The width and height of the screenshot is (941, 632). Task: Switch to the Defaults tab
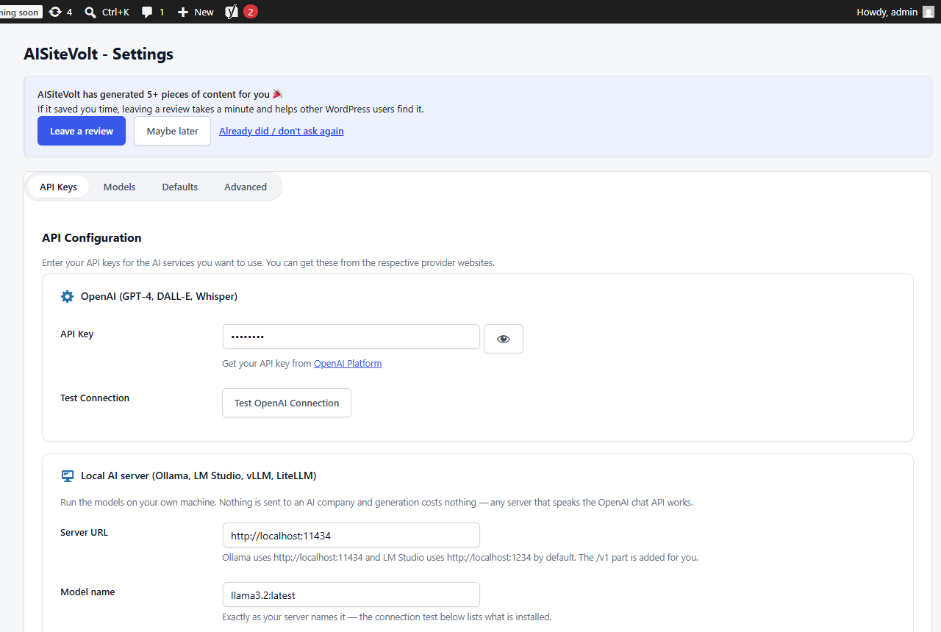tap(180, 187)
